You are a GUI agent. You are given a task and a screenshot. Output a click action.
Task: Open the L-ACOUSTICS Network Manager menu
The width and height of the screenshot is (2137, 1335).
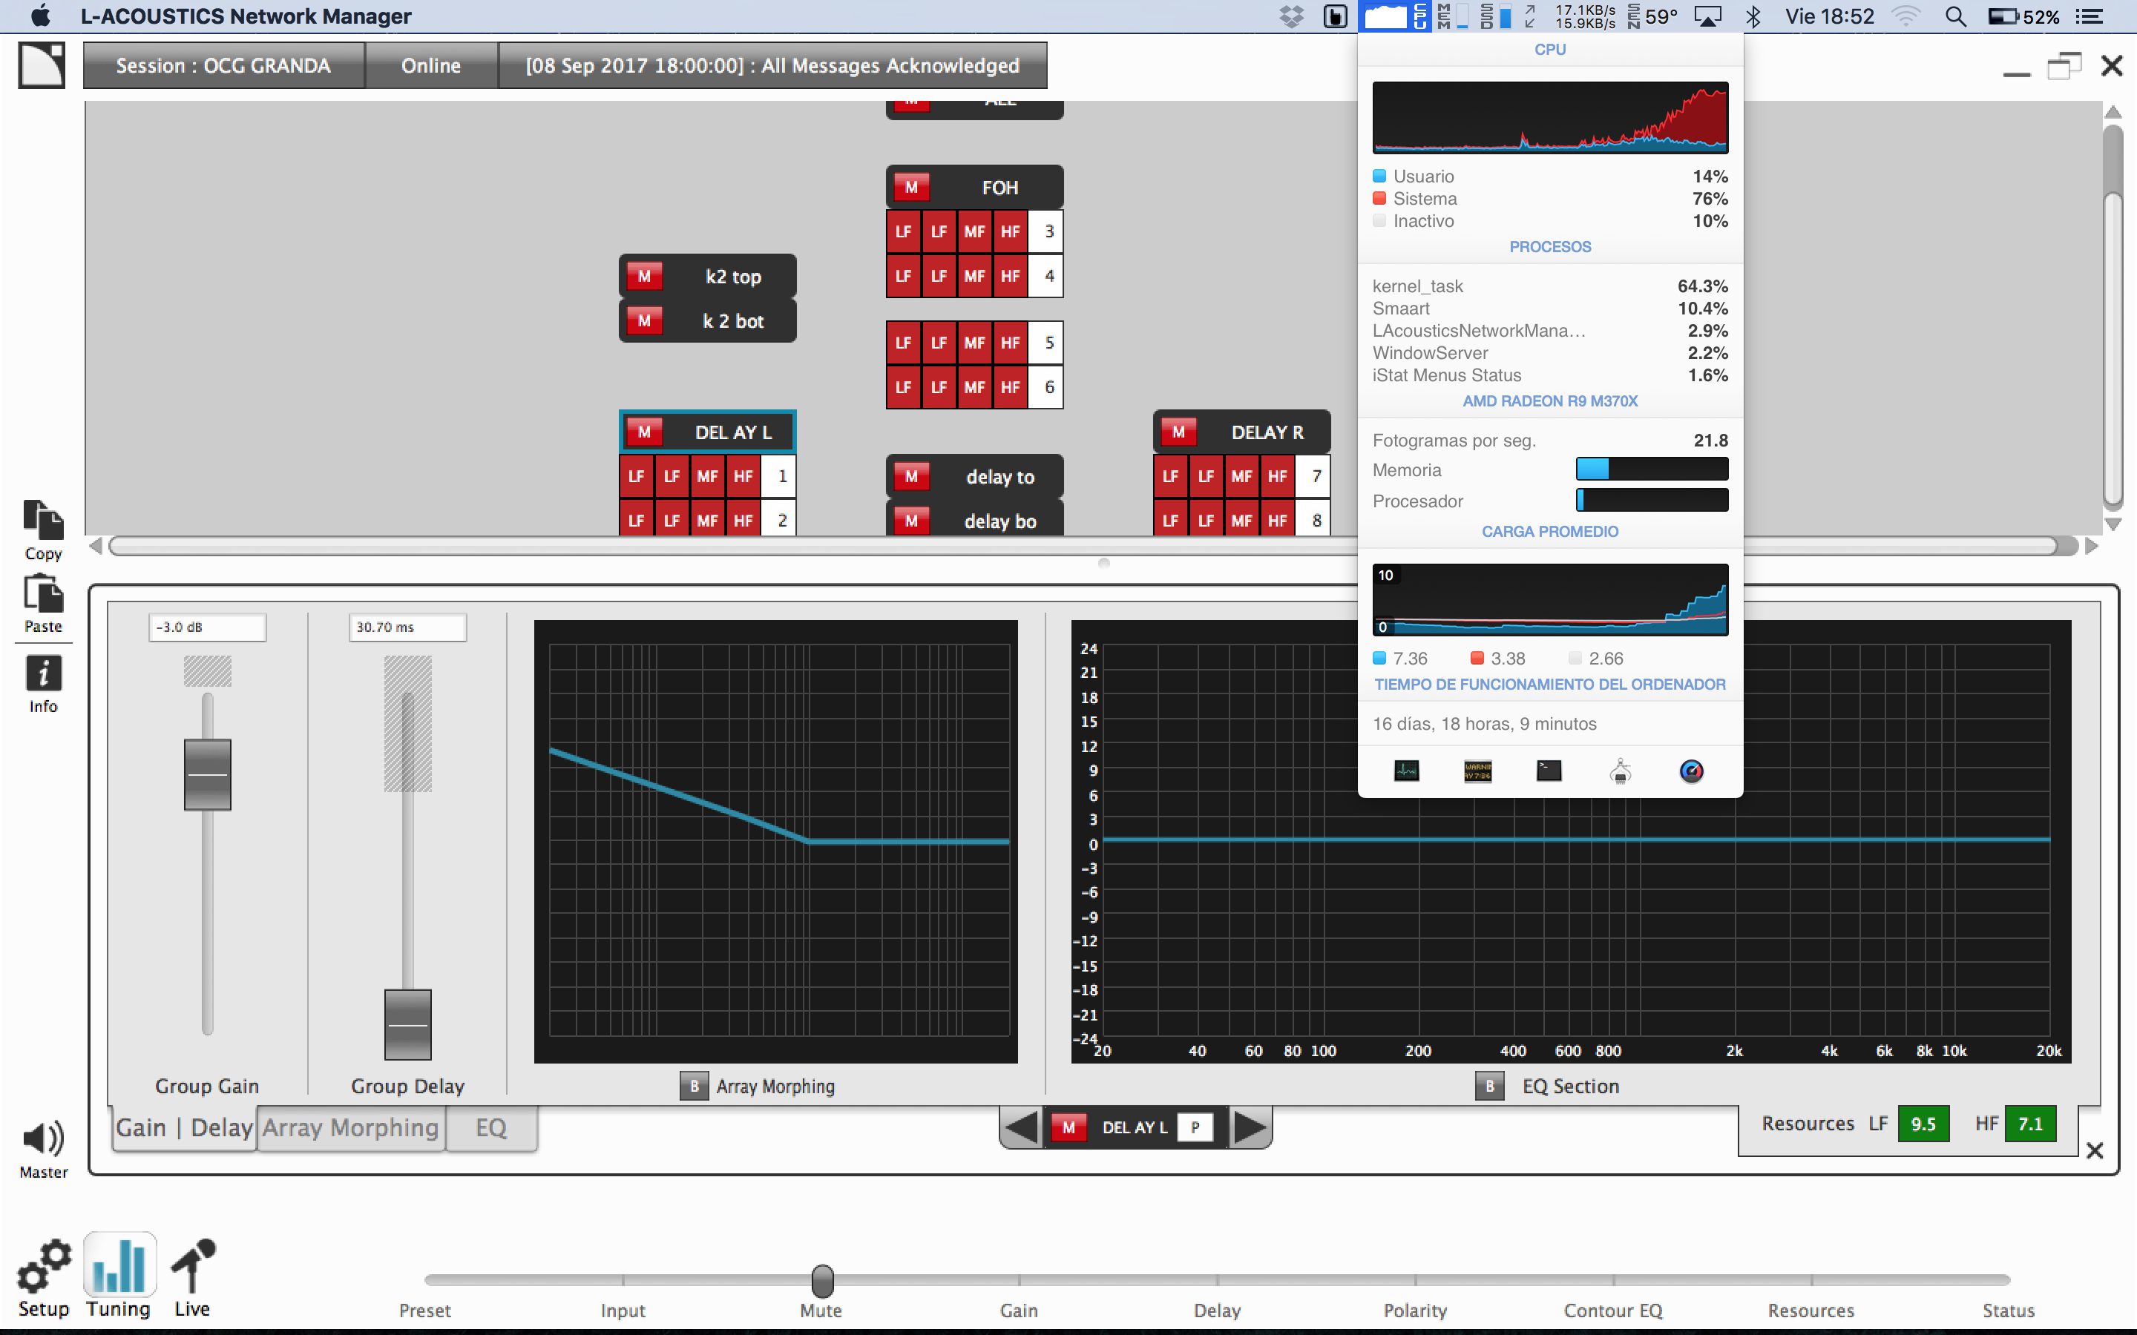(x=246, y=16)
